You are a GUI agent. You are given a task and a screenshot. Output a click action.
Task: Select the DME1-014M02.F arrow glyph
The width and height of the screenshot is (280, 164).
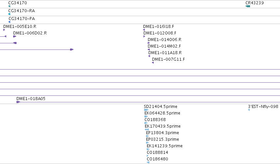click(149, 50)
